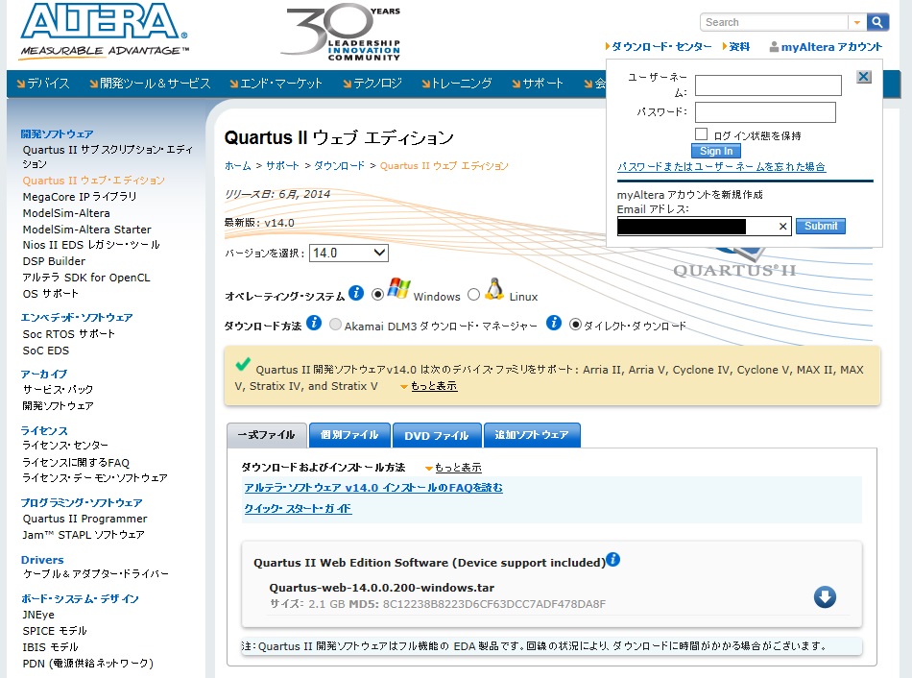Open アルテラ SDK for OpenCL sidebar link
This screenshot has height=678, width=912.
tap(86, 278)
